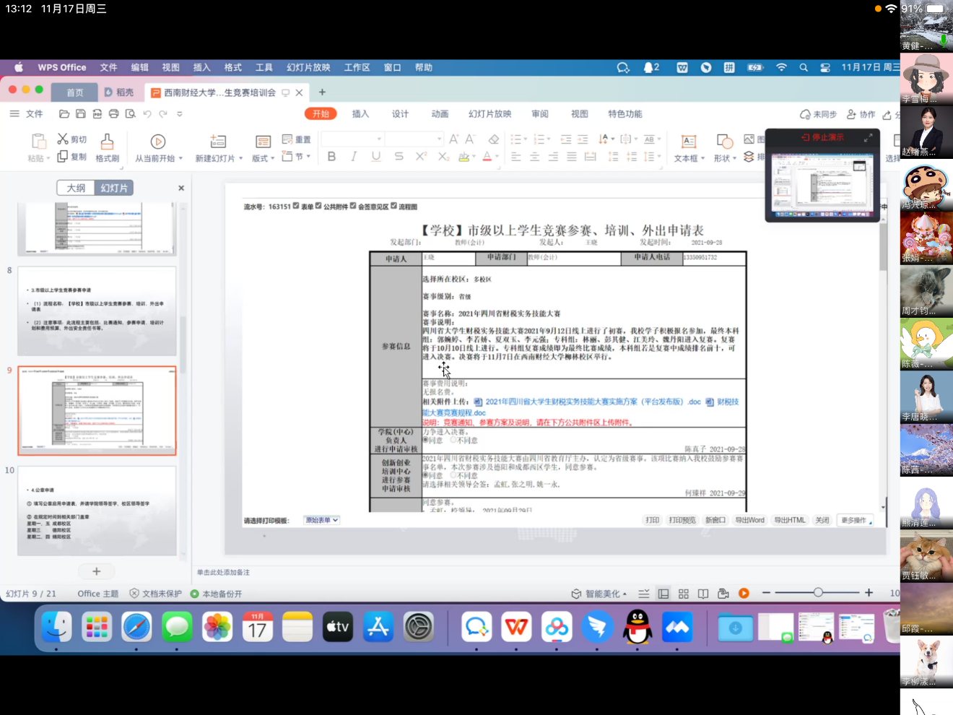Select 同意 radio in 学院(中心)负责人 row

click(x=425, y=440)
